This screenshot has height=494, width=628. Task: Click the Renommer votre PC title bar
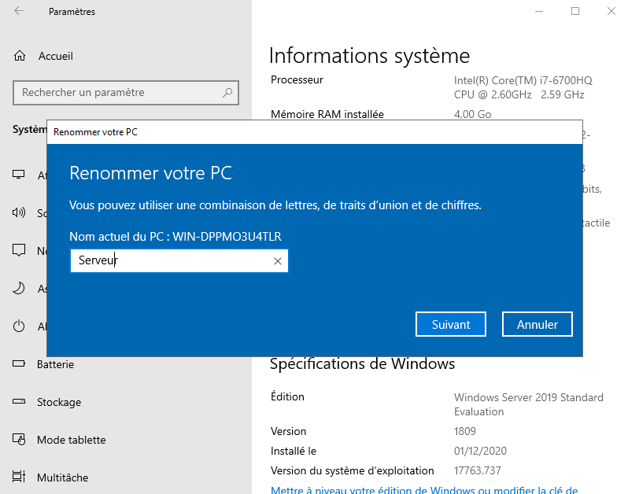click(315, 132)
